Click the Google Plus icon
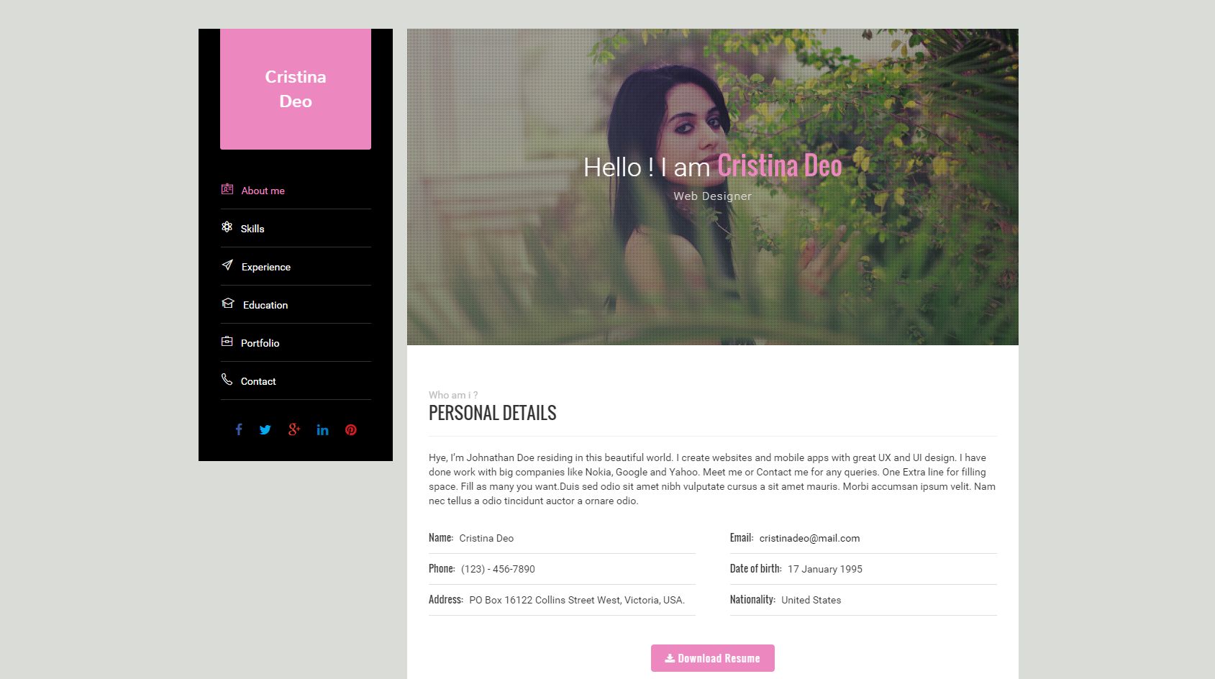Viewport: 1215px width, 679px height. [x=294, y=429]
